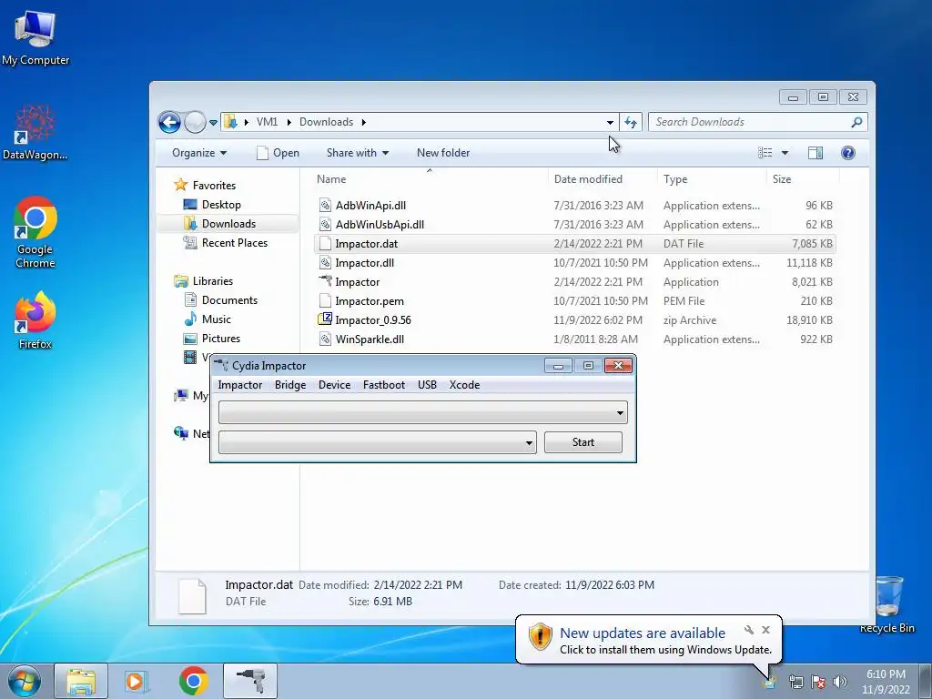Viewport: 932px width, 699px height.
Task: Select Impactor.dll file row
Action: [x=574, y=263]
